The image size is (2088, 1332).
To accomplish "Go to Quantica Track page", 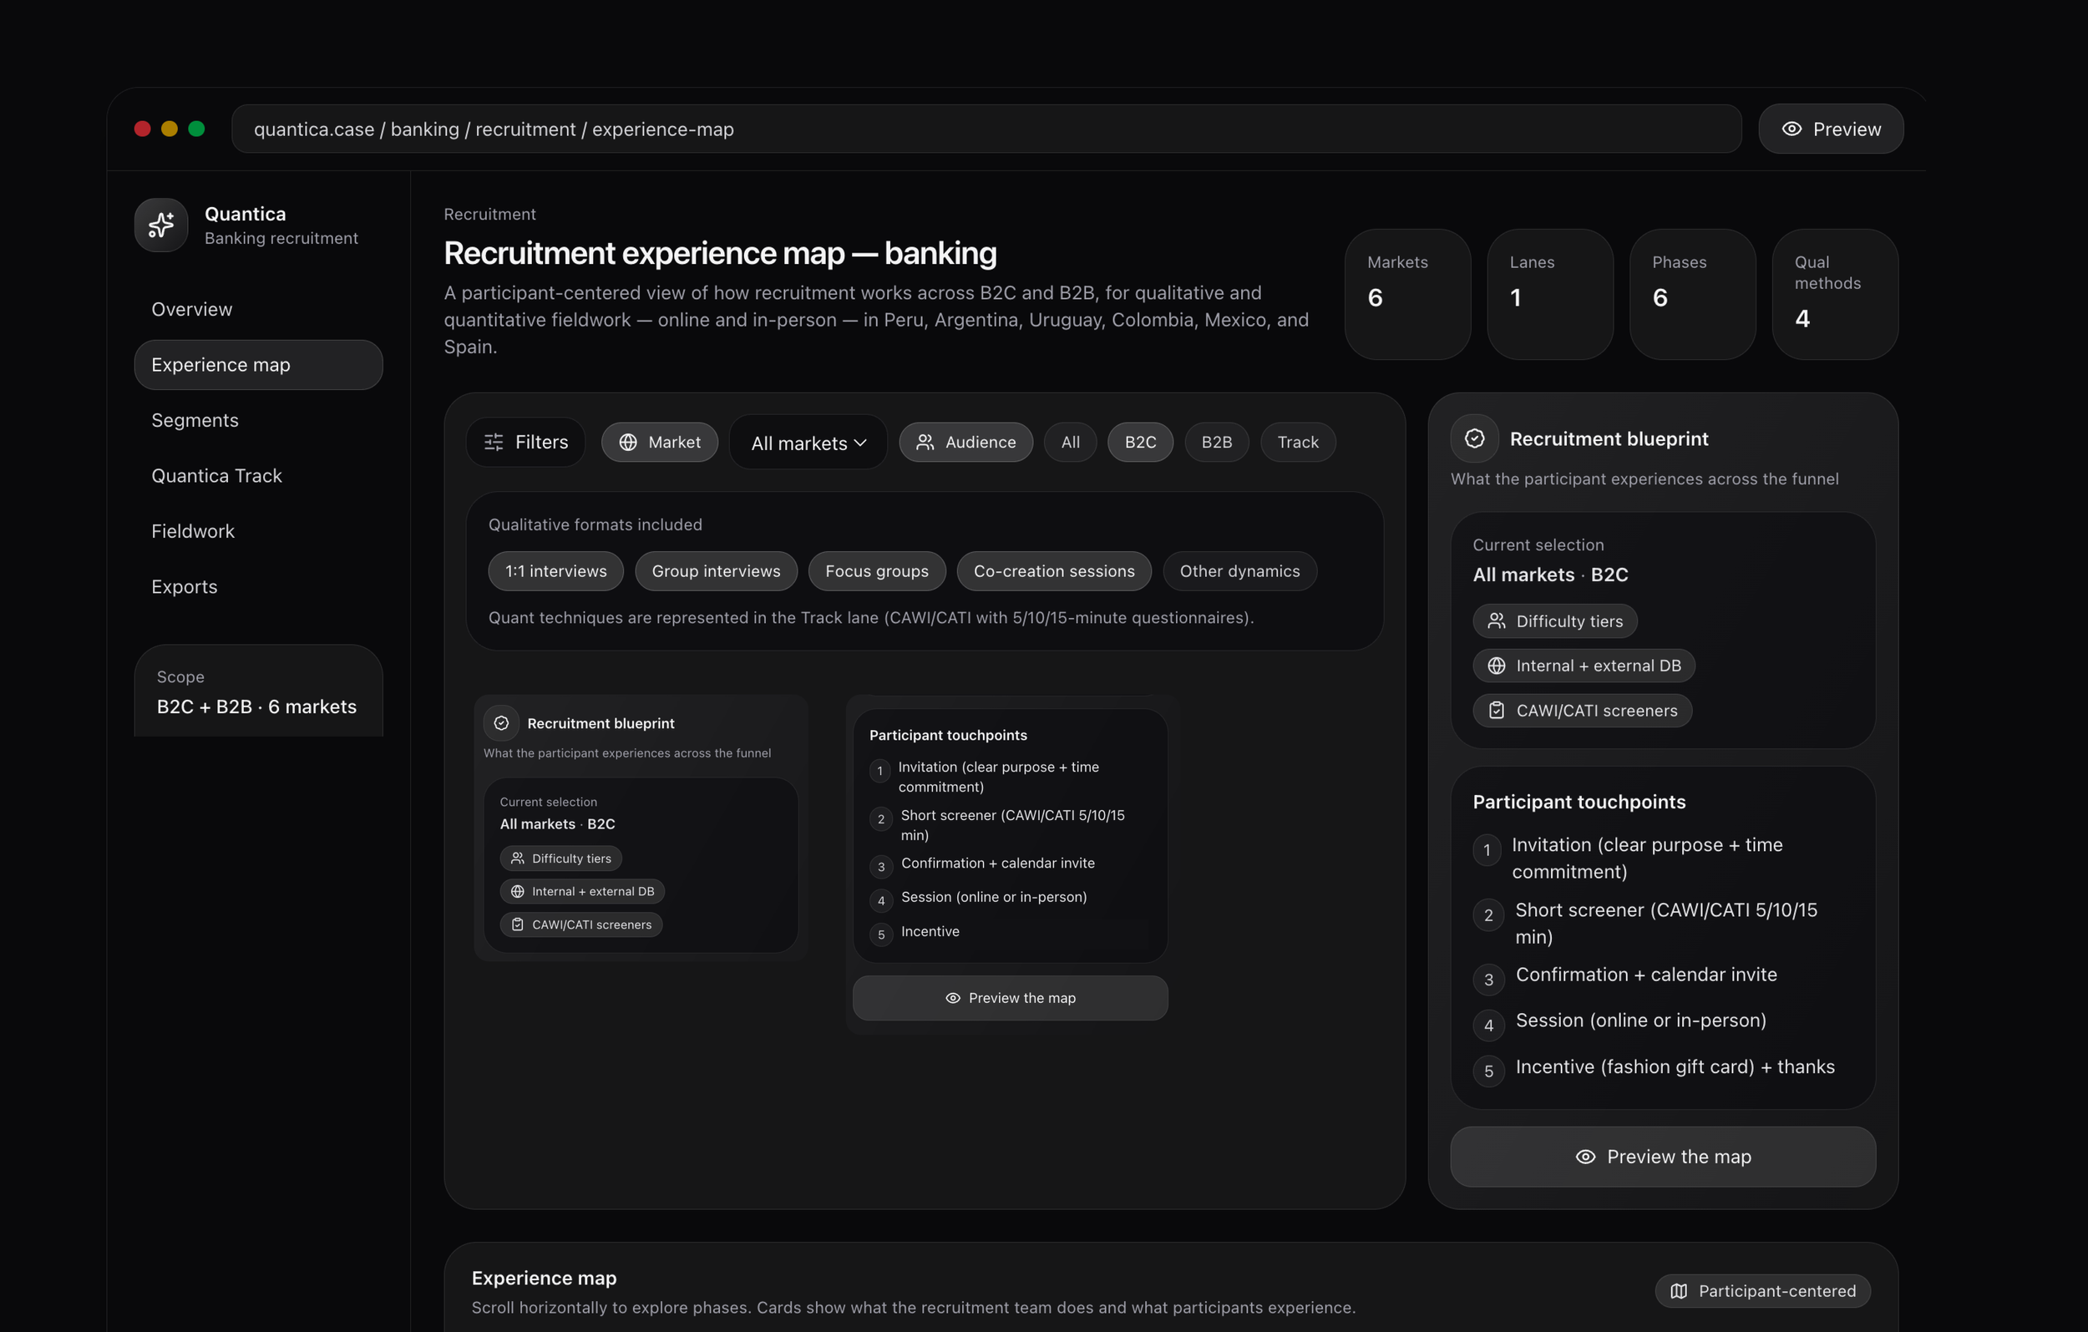I will pyautogui.click(x=217, y=476).
